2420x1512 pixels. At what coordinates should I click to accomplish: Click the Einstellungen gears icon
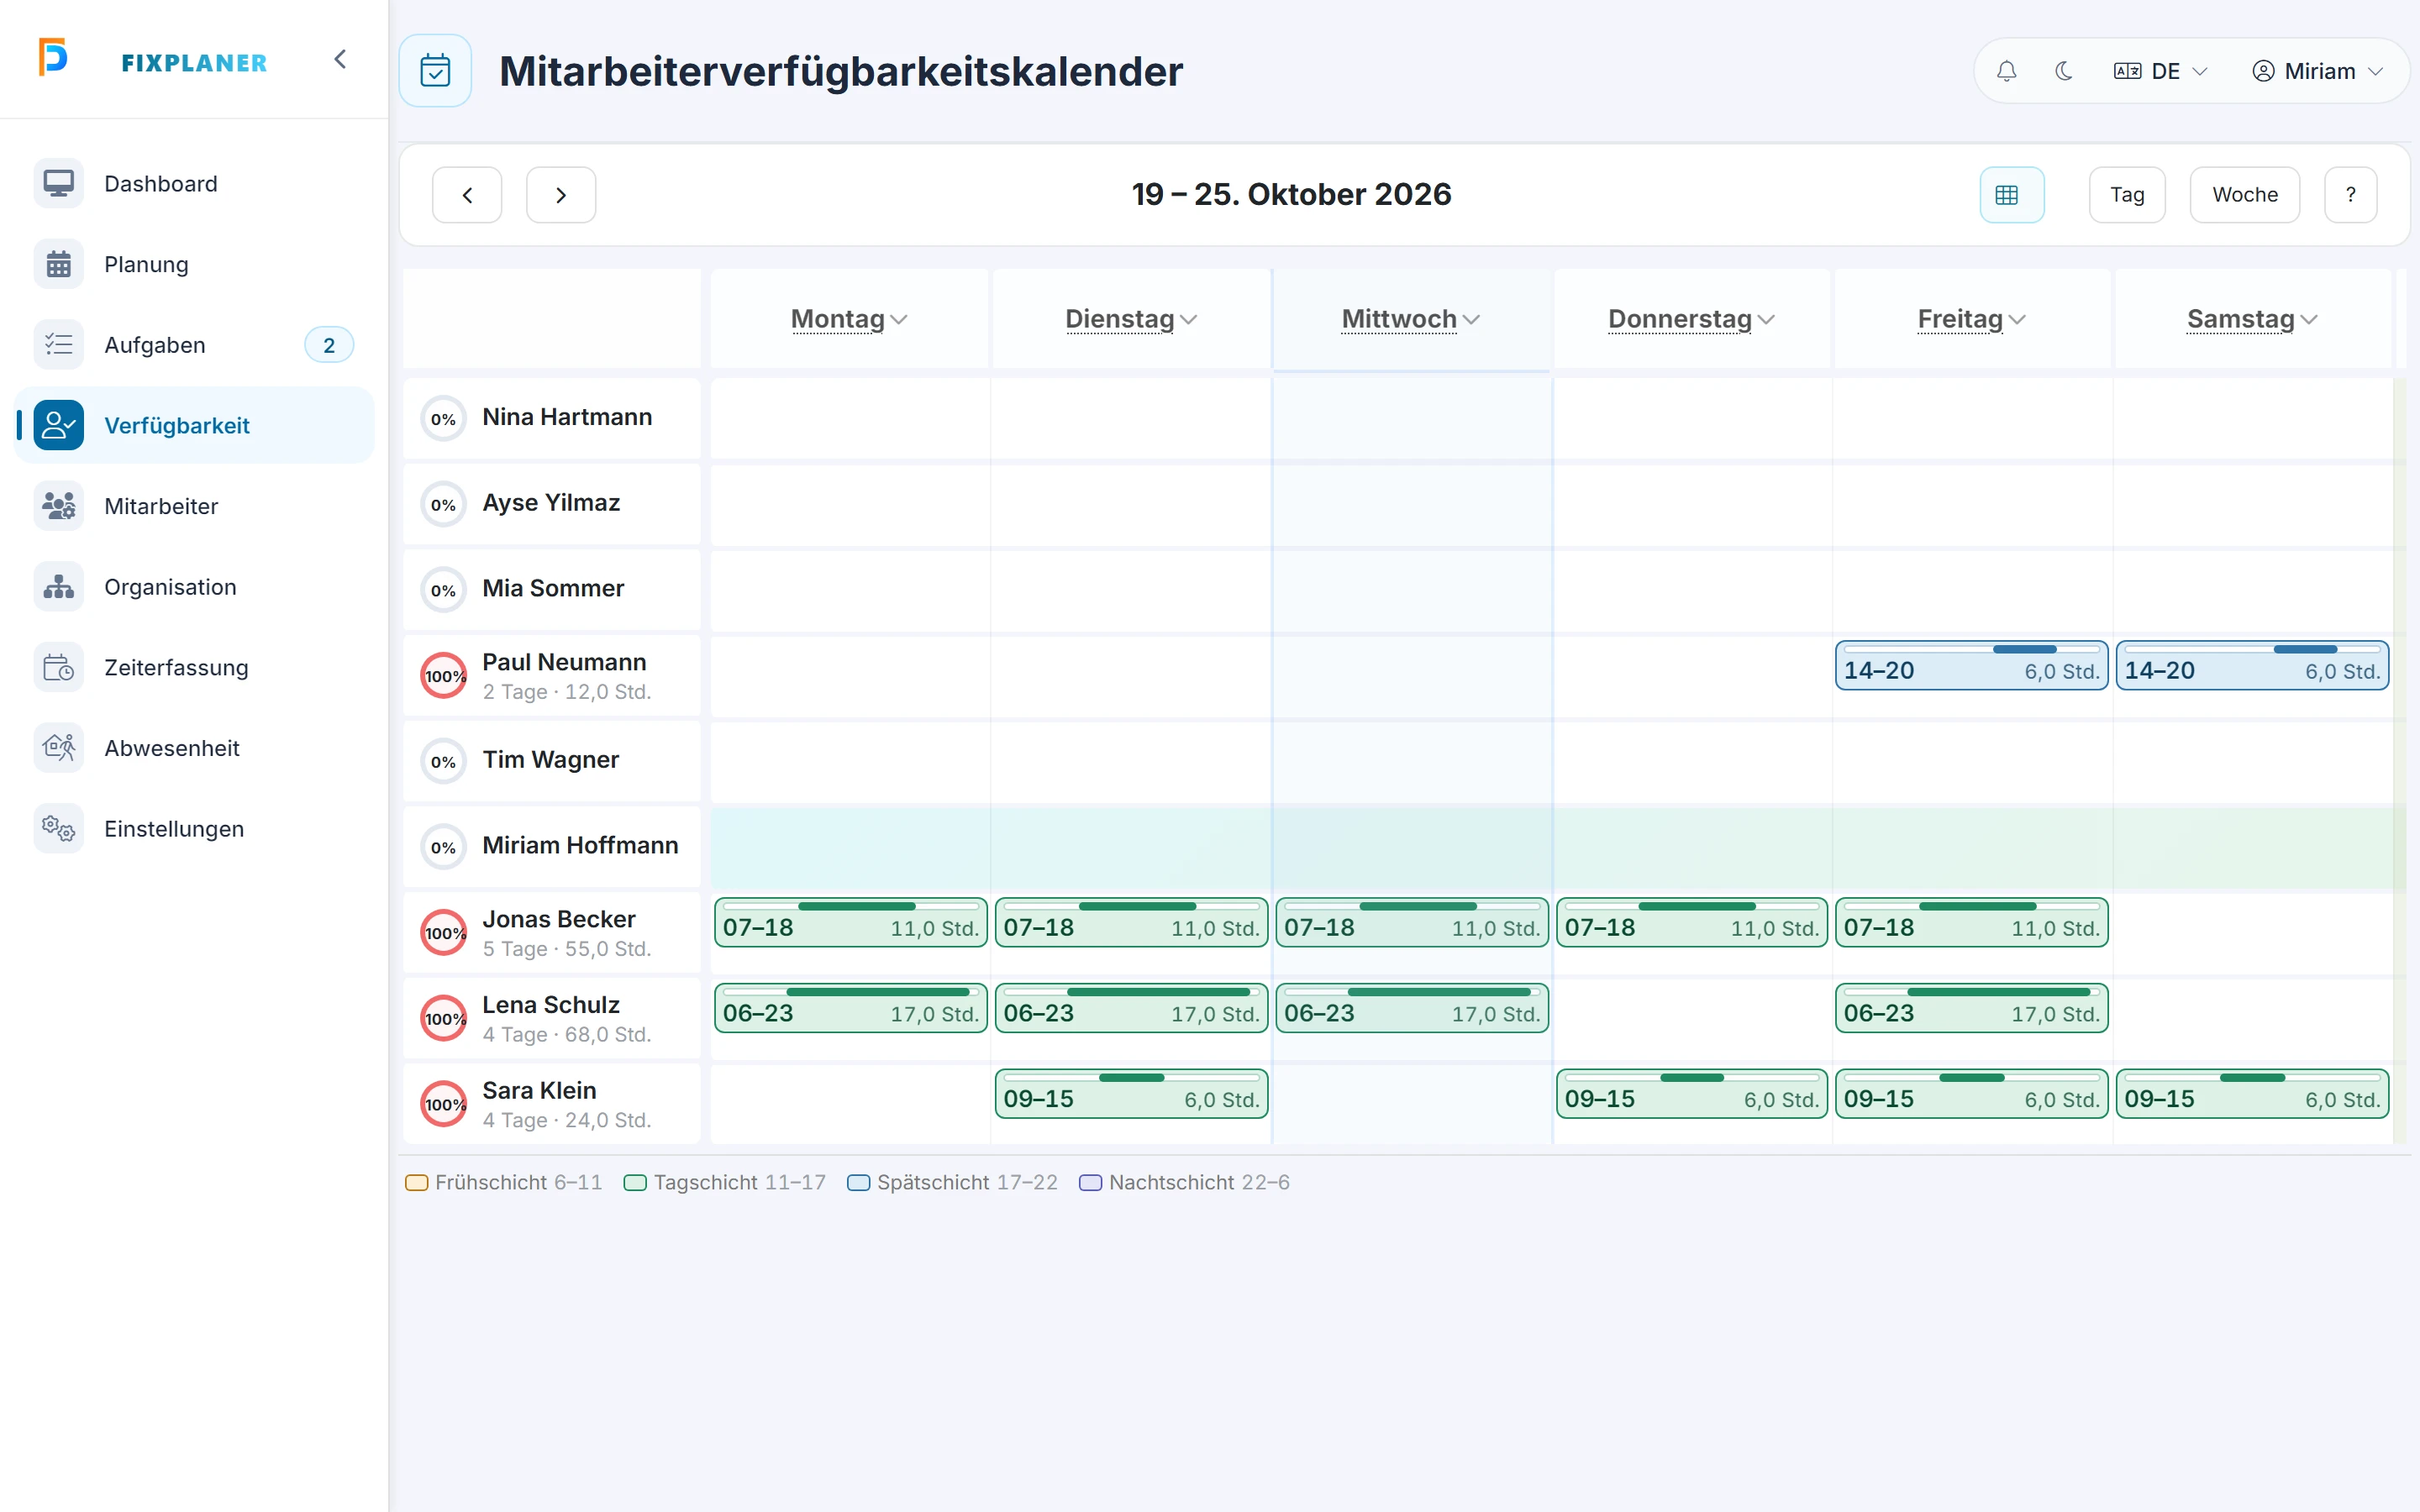point(59,829)
